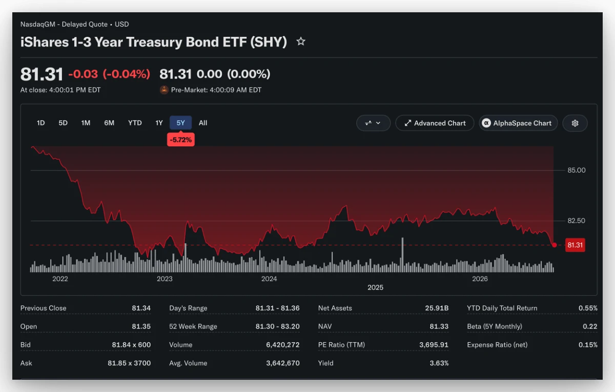This screenshot has width=615, height=392.
Task: Click the pre-market indicator icon
Action: (x=164, y=90)
